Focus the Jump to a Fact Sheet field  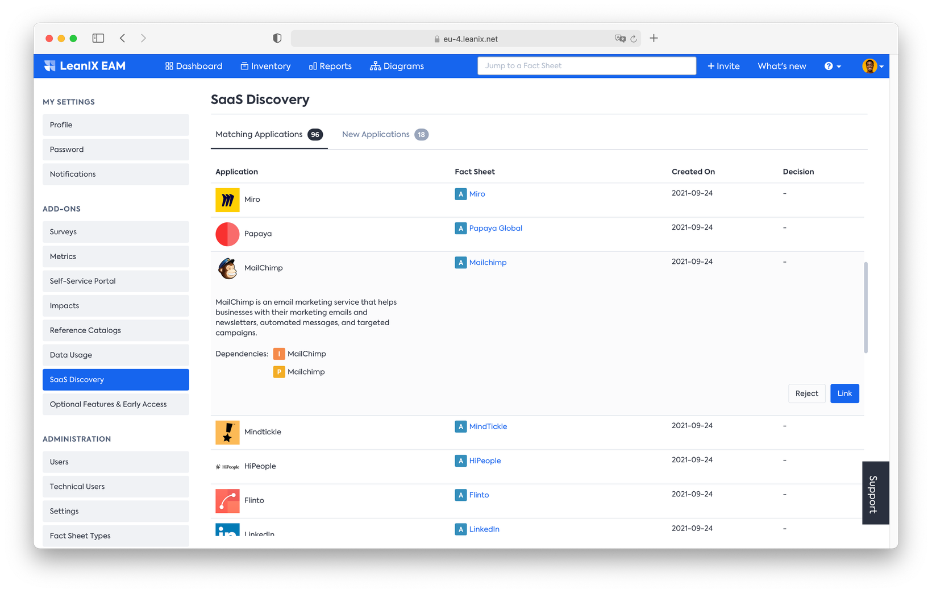pyautogui.click(x=586, y=66)
